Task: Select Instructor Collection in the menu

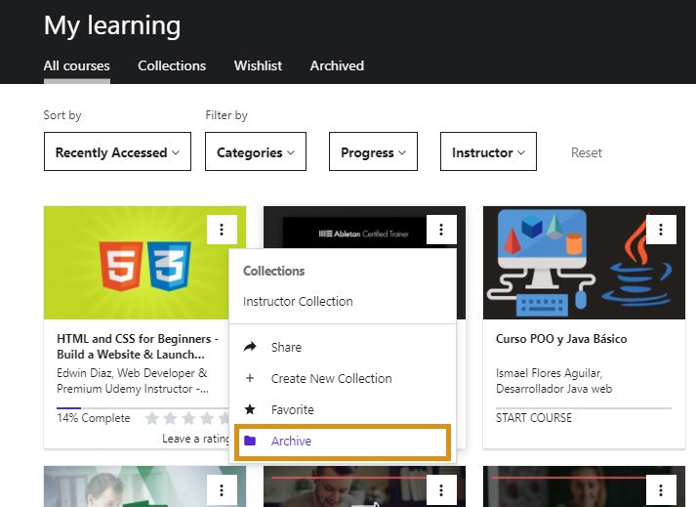Action: 298,302
